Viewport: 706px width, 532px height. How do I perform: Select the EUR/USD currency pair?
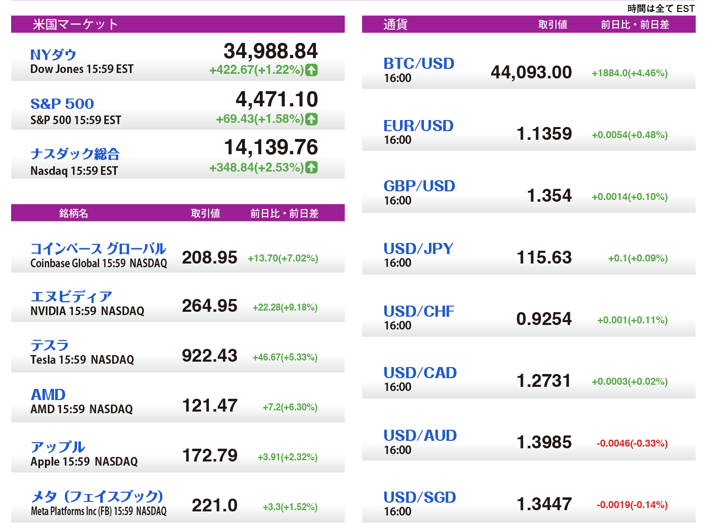coord(418,126)
